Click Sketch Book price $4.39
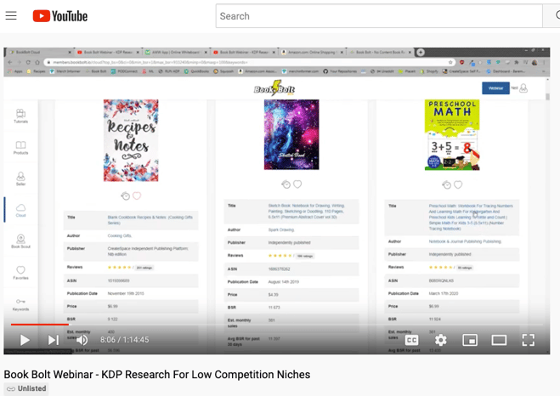560x396 pixels. click(x=274, y=295)
